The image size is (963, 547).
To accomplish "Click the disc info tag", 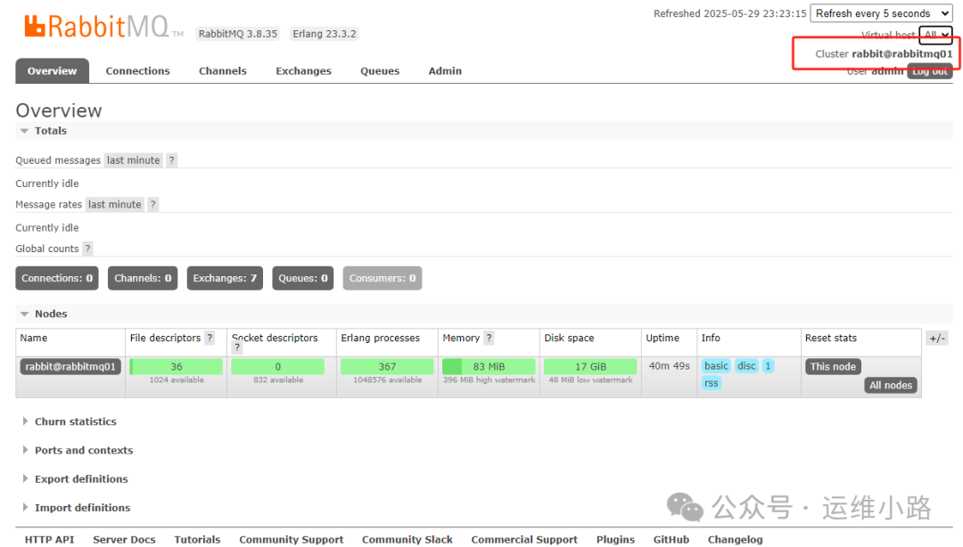I will click(747, 366).
